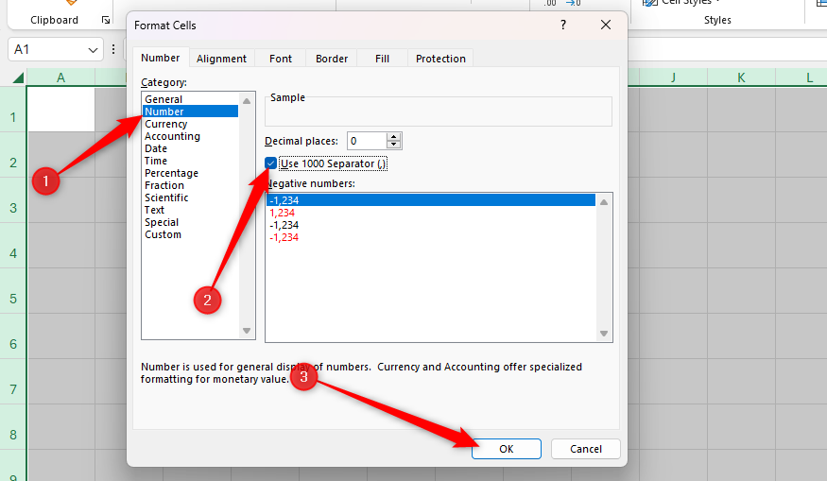
Task: Expand the Name Box dropdown arrow
Action: (93, 49)
